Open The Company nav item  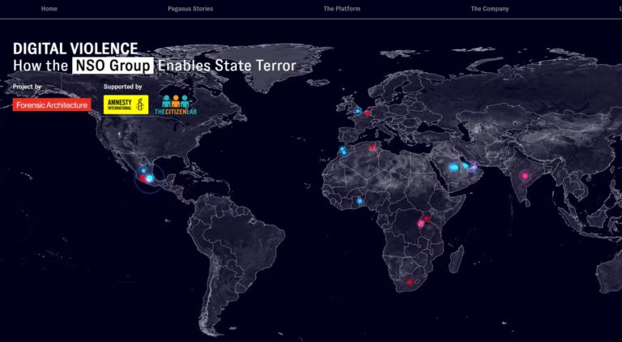click(x=489, y=9)
